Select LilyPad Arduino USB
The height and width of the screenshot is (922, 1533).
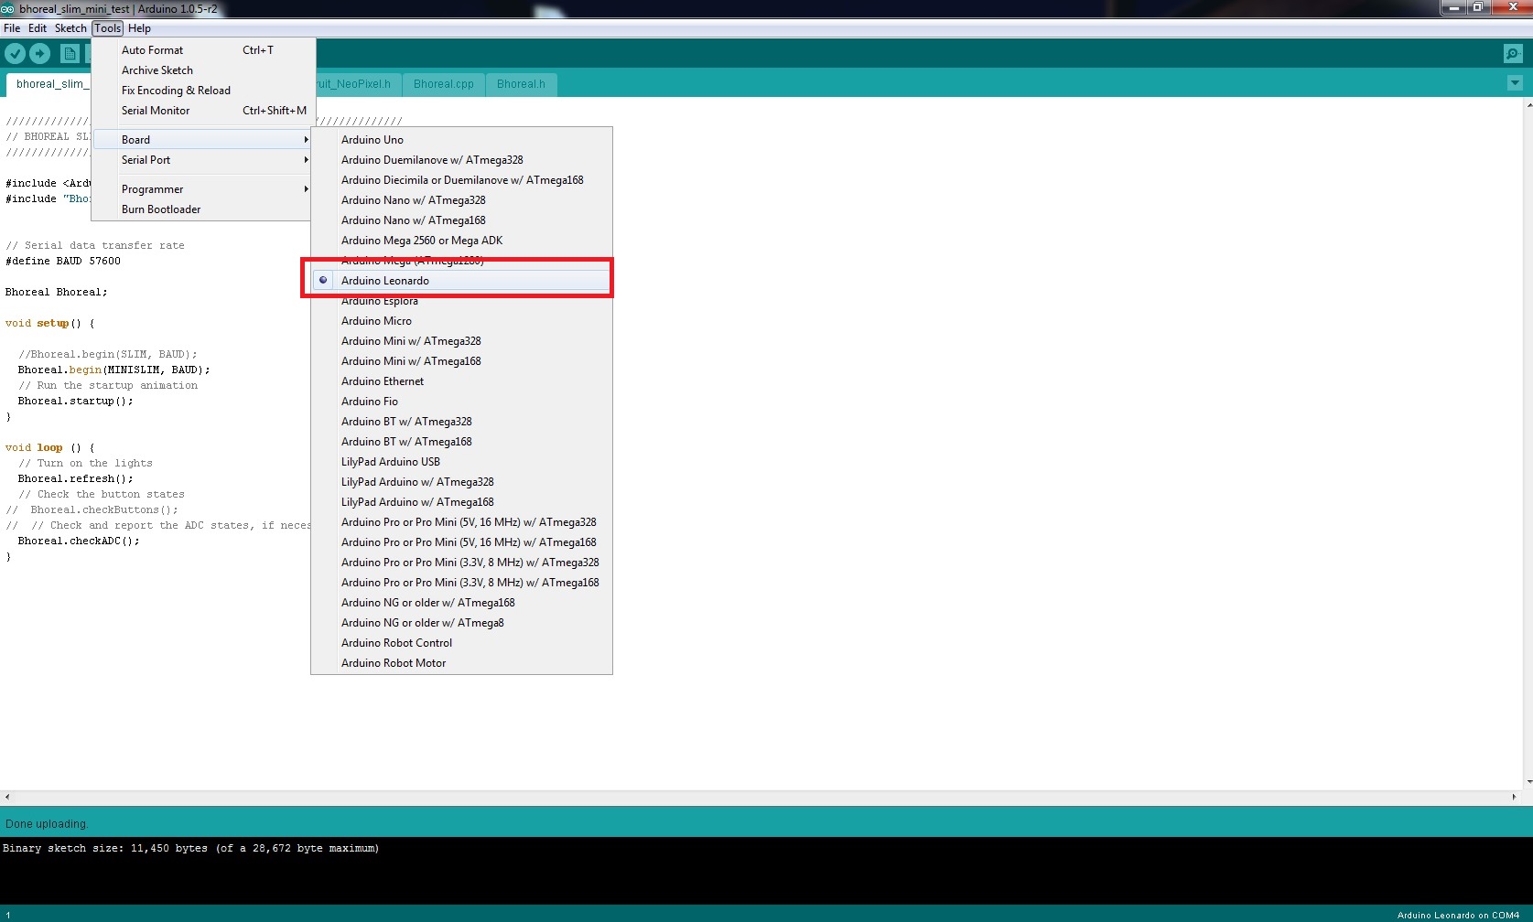[x=462, y=462]
